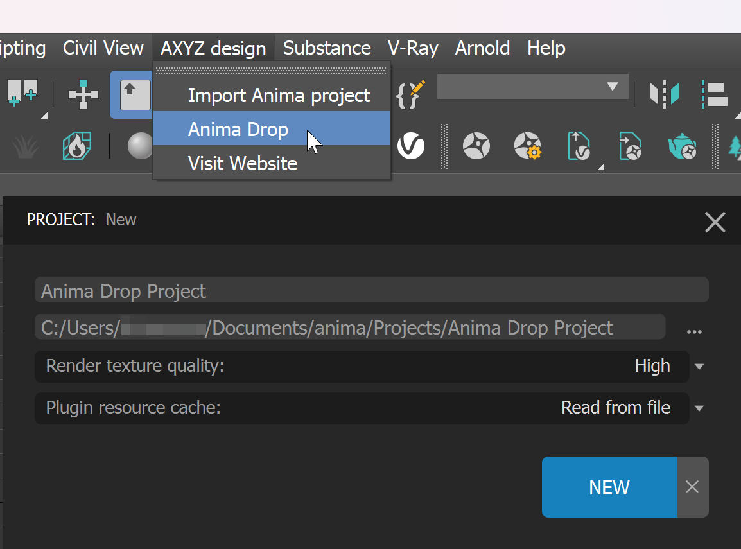The width and height of the screenshot is (741, 549).
Task: Click the select and move cross icon
Action: tap(83, 94)
